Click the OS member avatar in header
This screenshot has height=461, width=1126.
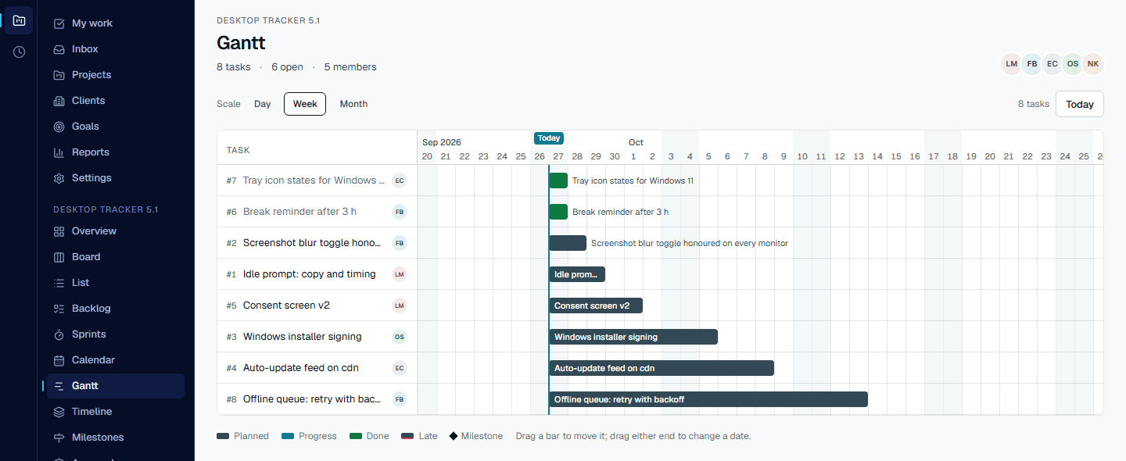pyautogui.click(x=1073, y=64)
